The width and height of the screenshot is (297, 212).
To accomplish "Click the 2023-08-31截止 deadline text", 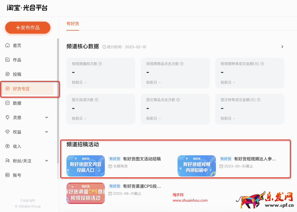I will [x=127, y=193].
